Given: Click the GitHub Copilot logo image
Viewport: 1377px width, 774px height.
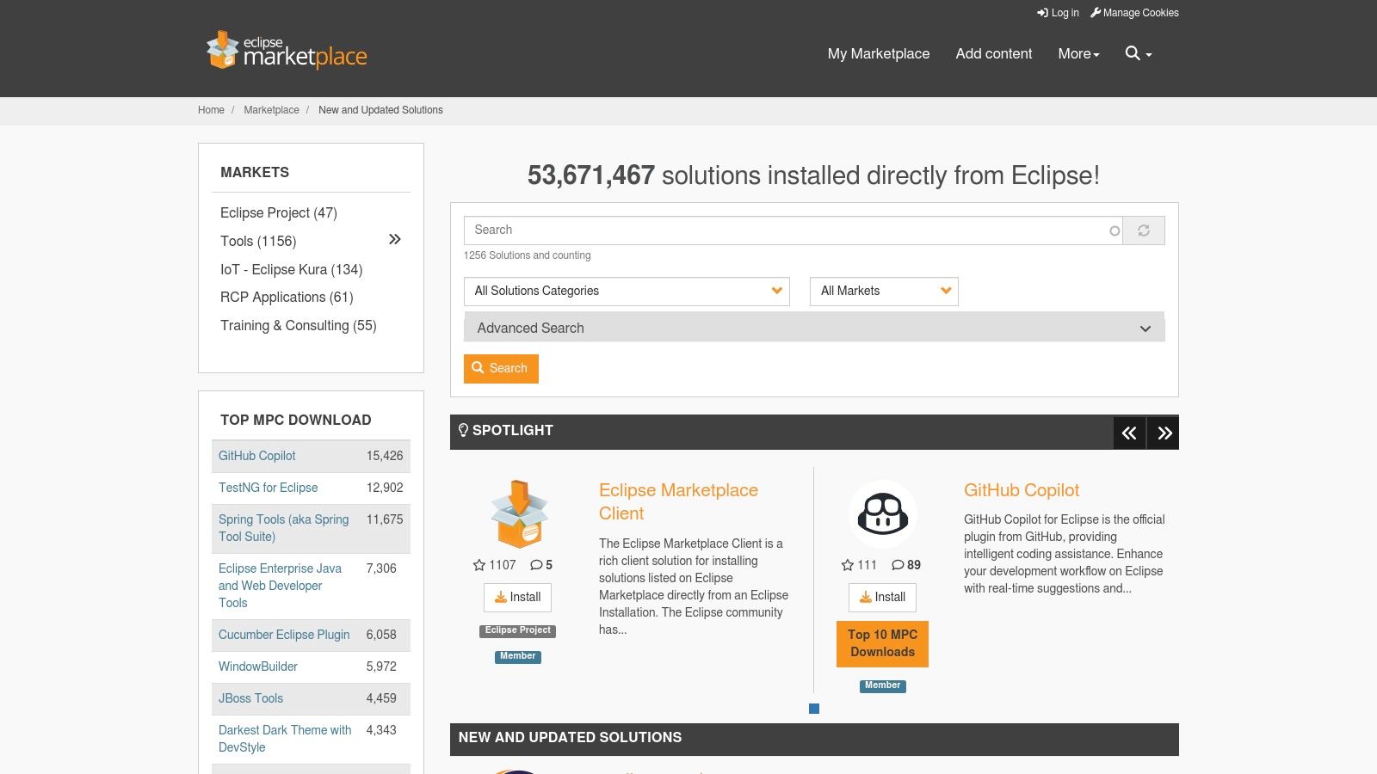Looking at the screenshot, I should coord(882,514).
